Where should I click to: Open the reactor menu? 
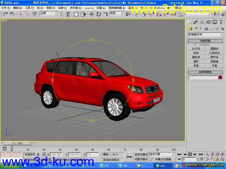click(x=89, y=8)
